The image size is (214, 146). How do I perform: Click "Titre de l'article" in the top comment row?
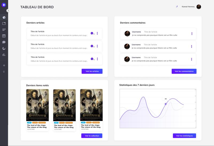tap(151, 32)
